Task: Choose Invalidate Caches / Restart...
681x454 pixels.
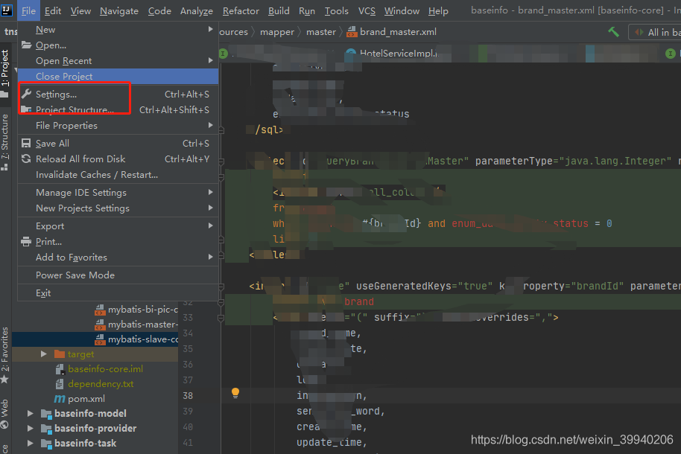Action: (x=118, y=174)
